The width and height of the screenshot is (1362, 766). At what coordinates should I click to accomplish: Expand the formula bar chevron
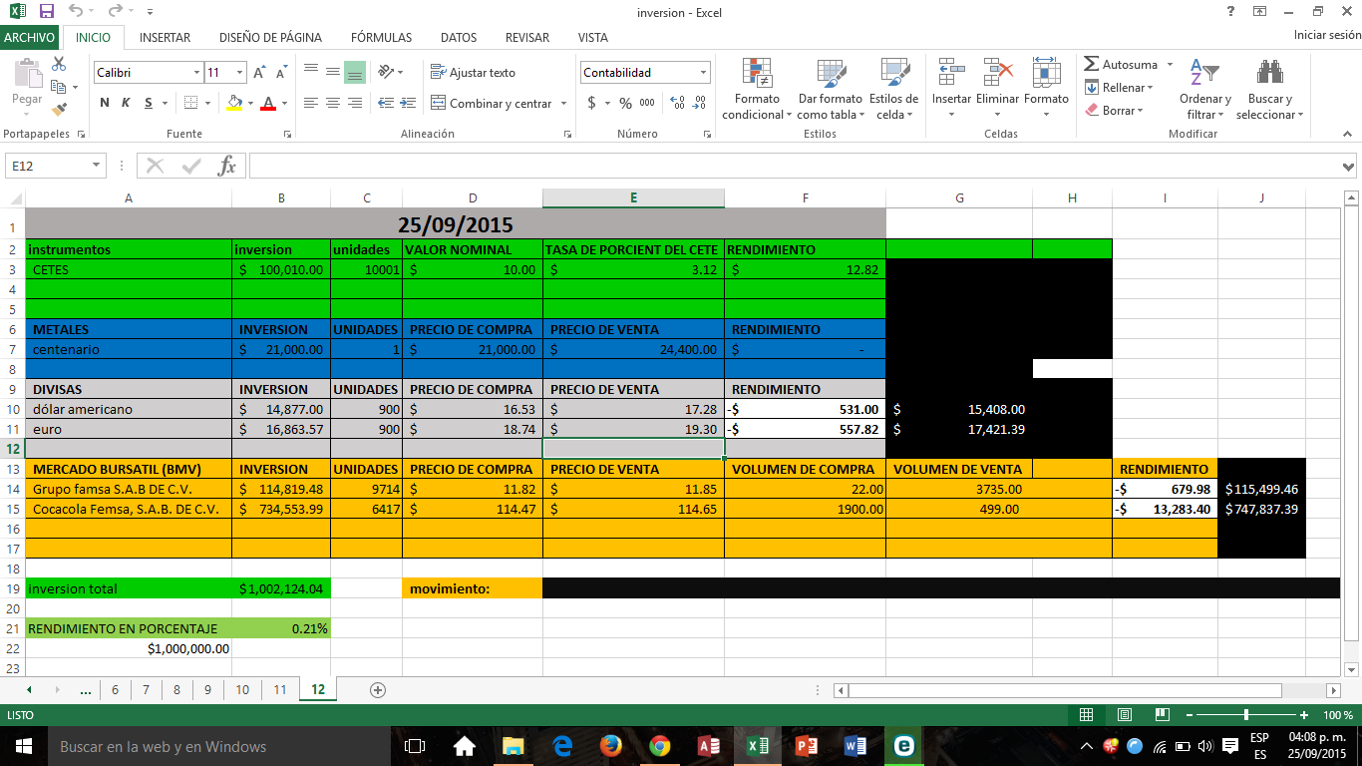pyautogui.click(x=1350, y=166)
